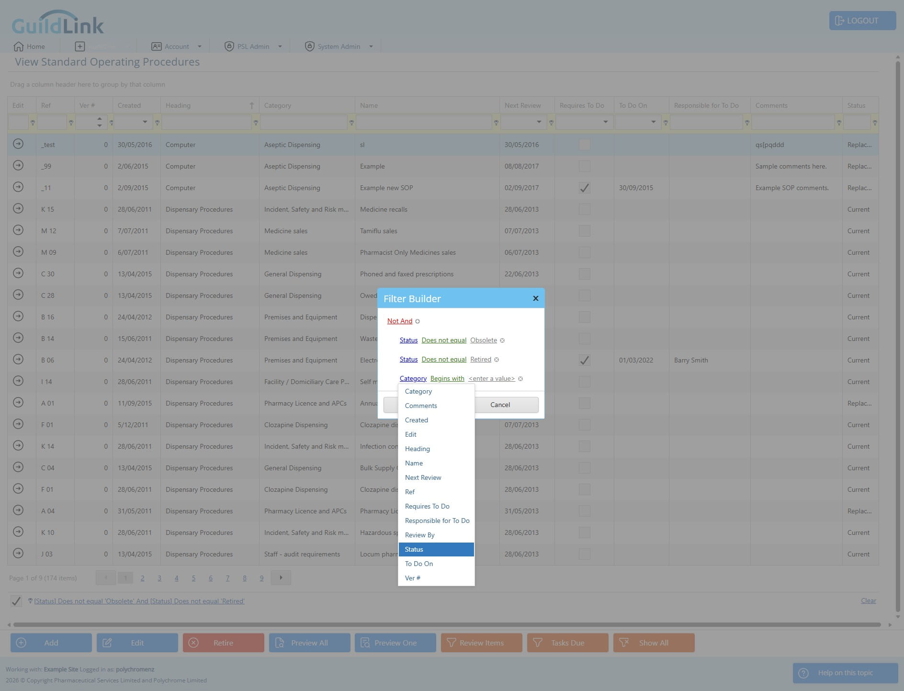Select Status in the field list

[x=436, y=549]
